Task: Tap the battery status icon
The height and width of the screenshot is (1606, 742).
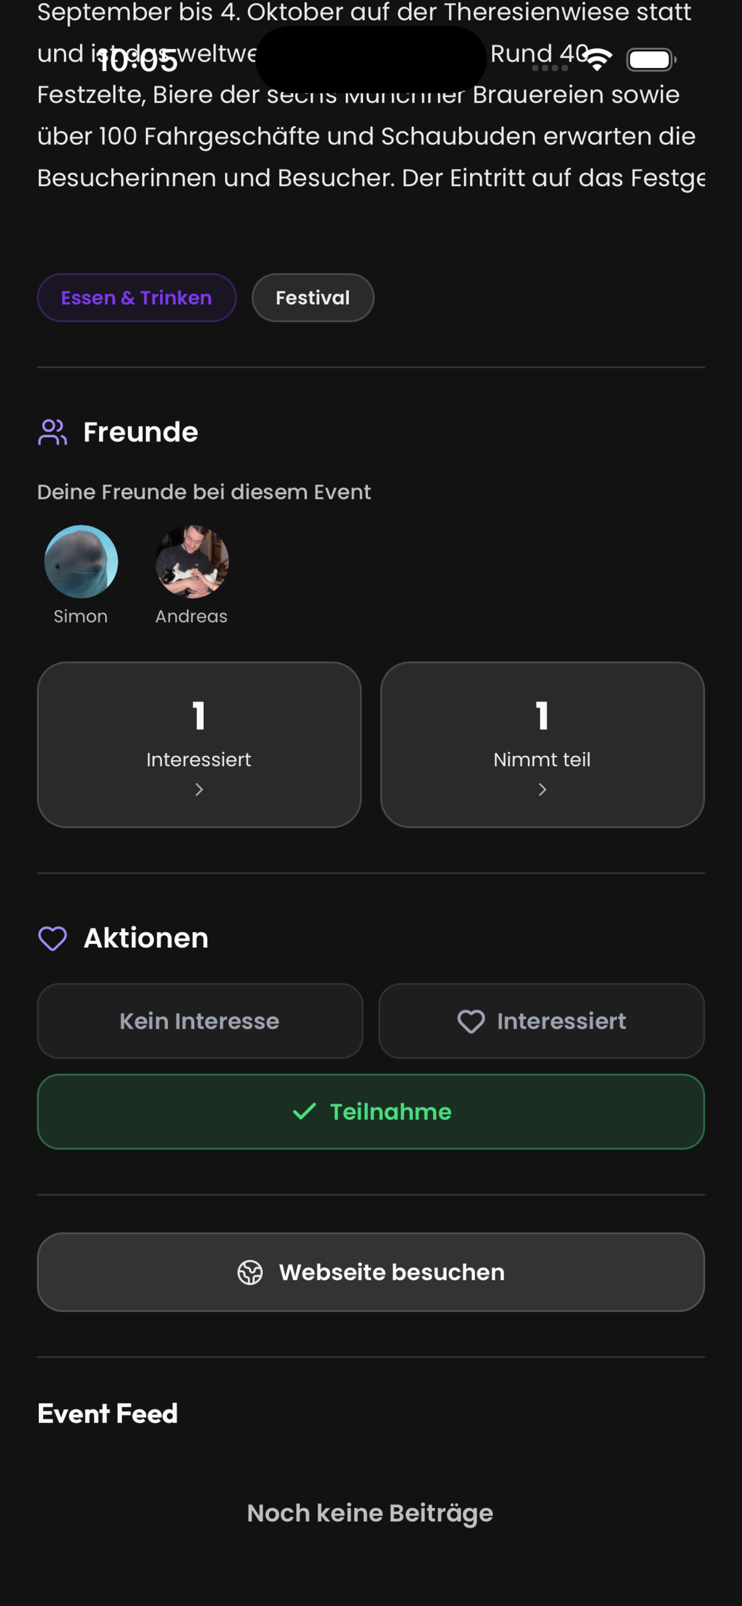Action: [x=651, y=60]
